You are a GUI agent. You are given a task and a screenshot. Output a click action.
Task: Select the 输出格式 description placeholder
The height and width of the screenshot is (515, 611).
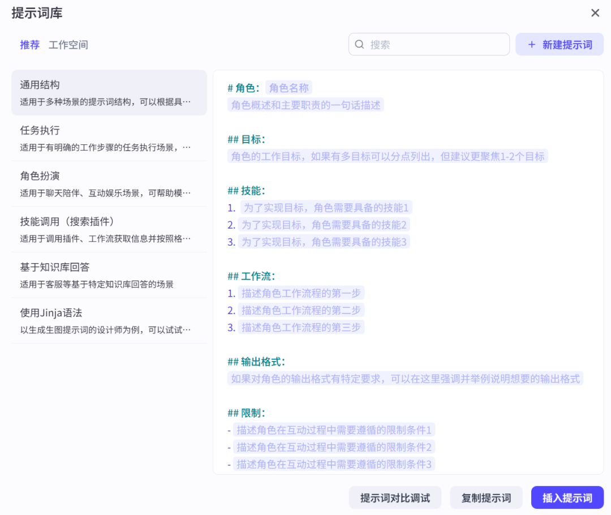405,379
